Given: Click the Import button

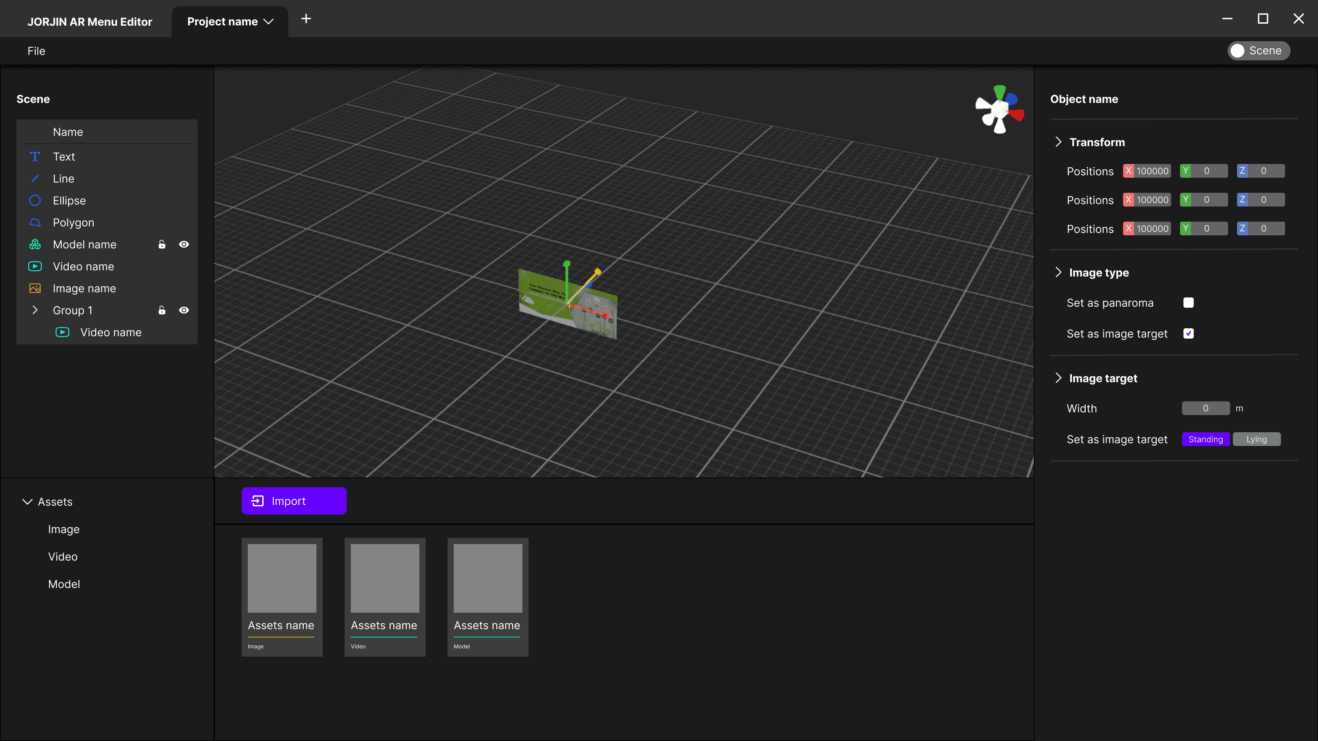Looking at the screenshot, I should (294, 501).
